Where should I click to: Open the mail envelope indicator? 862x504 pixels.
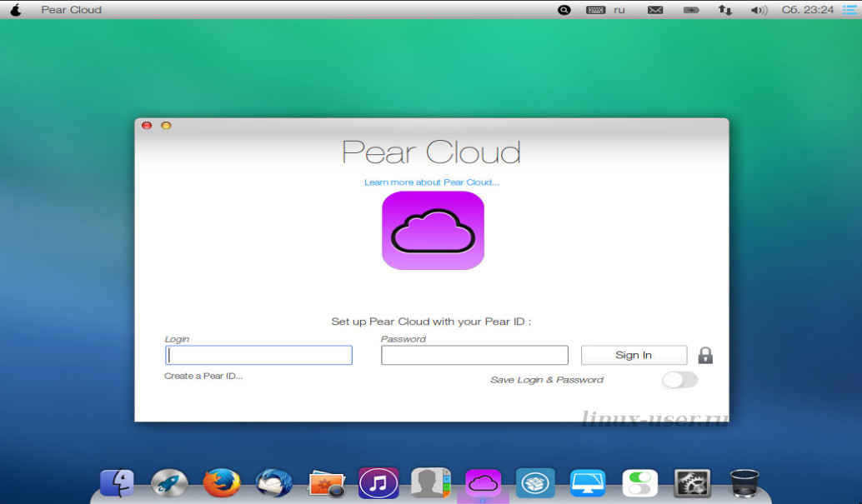click(x=655, y=10)
